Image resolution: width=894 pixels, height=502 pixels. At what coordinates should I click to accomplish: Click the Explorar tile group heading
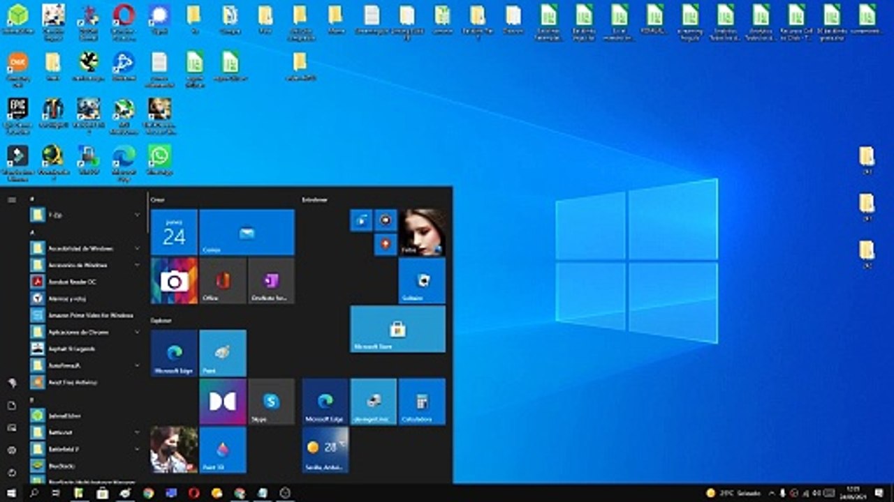coord(161,320)
